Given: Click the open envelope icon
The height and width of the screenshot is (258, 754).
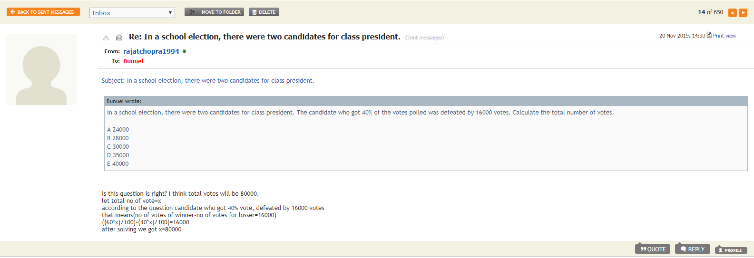Looking at the screenshot, I should 119,38.
